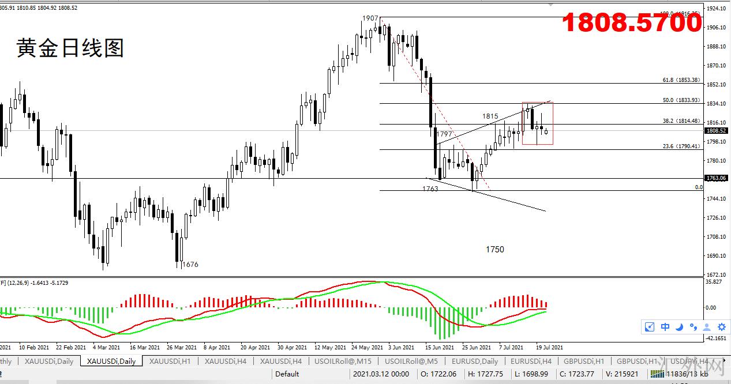731x384 pixels.
Task: Click the OHLC readout ending 1808.52
Action: (x=39, y=8)
